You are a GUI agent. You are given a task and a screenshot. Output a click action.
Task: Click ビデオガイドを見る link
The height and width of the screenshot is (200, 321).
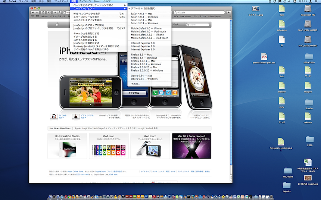coord(87,116)
